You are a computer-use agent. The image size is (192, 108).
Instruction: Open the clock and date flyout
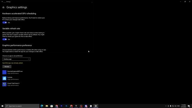[183, 106]
